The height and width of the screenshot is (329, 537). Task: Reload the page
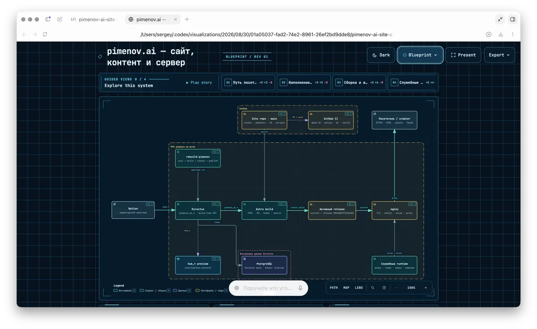click(45, 34)
